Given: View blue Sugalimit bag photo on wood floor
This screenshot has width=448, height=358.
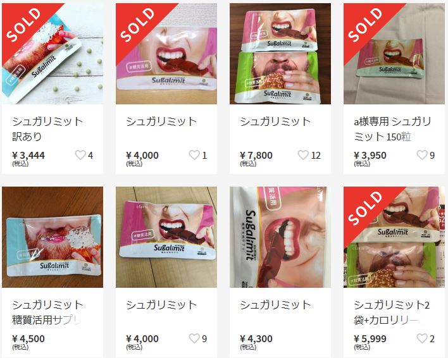Looking at the screenshot, I should pos(53,237).
